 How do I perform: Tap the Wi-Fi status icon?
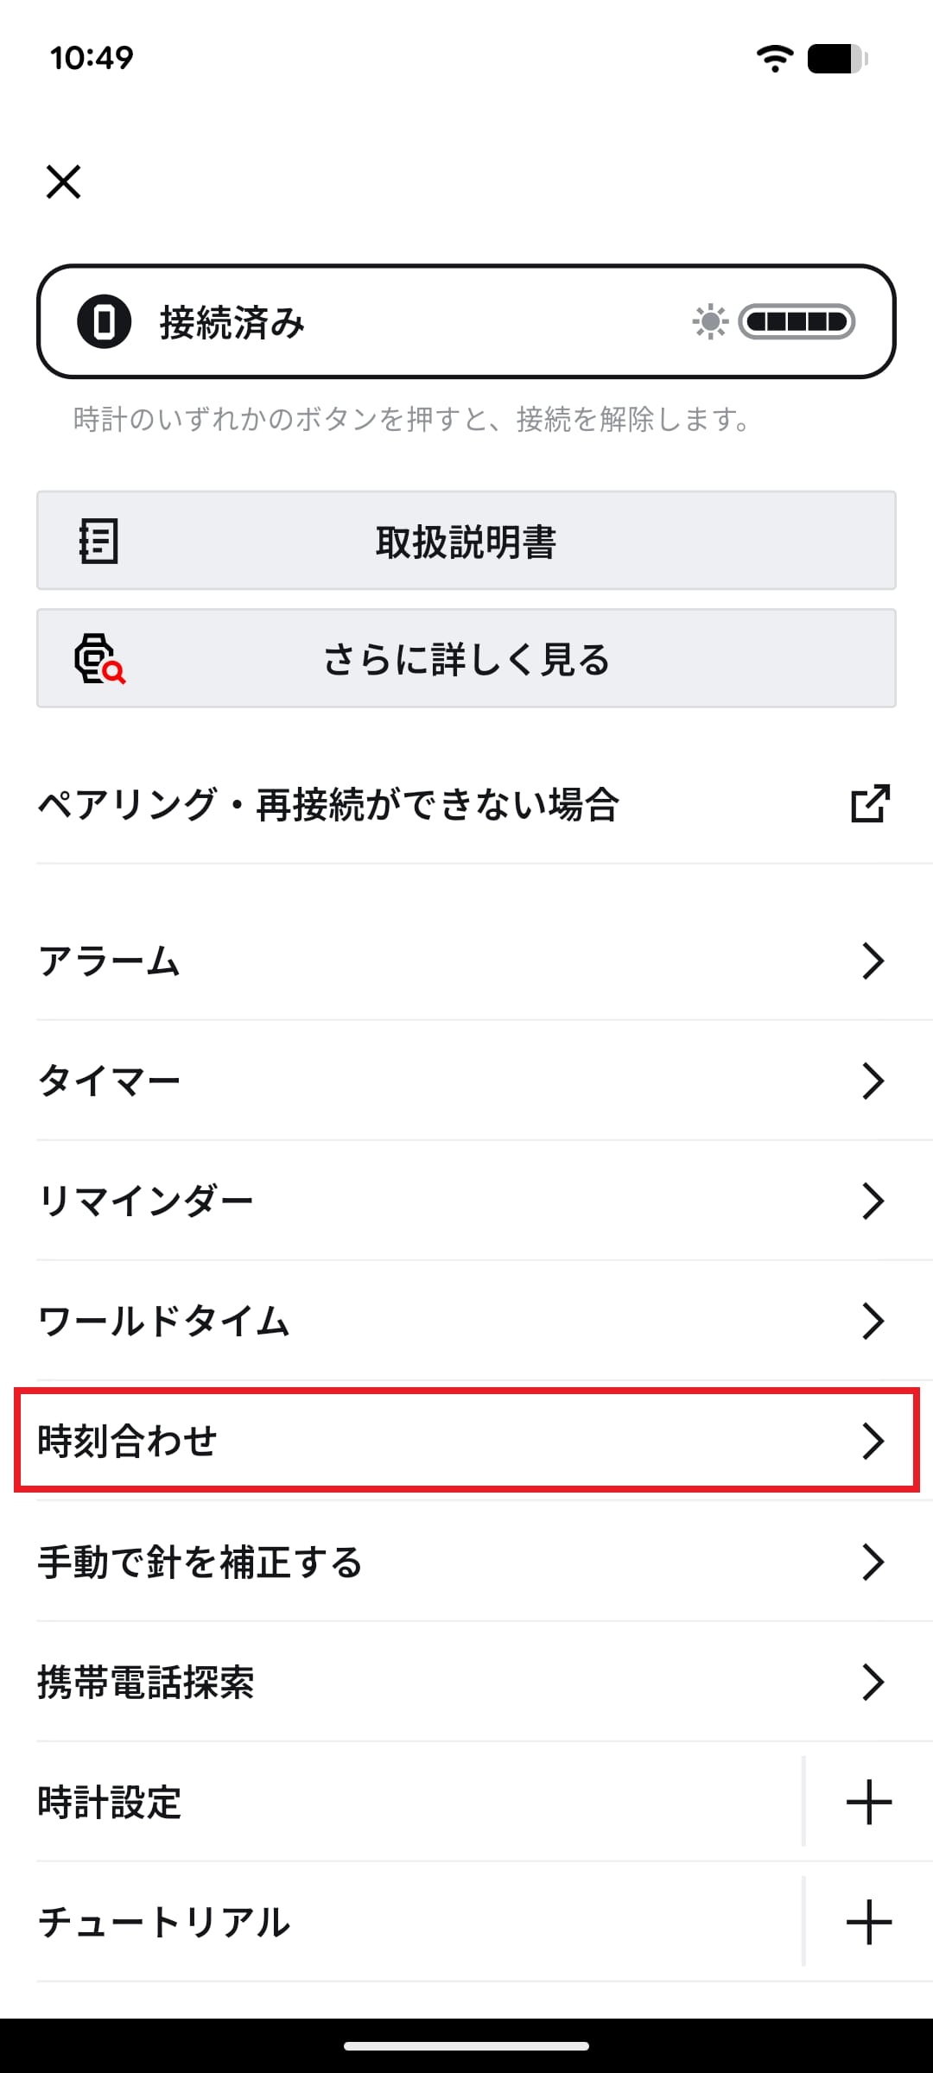coord(775,59)
